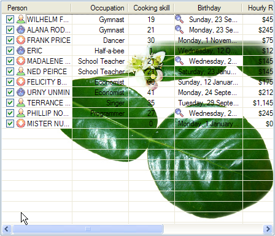The image size is (275, 236).
Task: Uncheck the MADALENE row checkbox
Action: [10, 61]
